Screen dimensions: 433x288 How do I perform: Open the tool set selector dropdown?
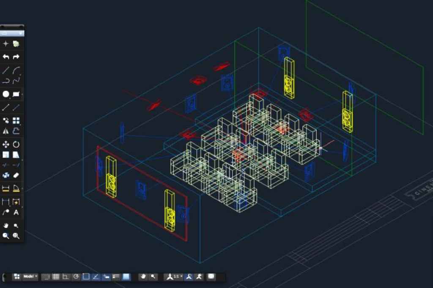[12, 33]
